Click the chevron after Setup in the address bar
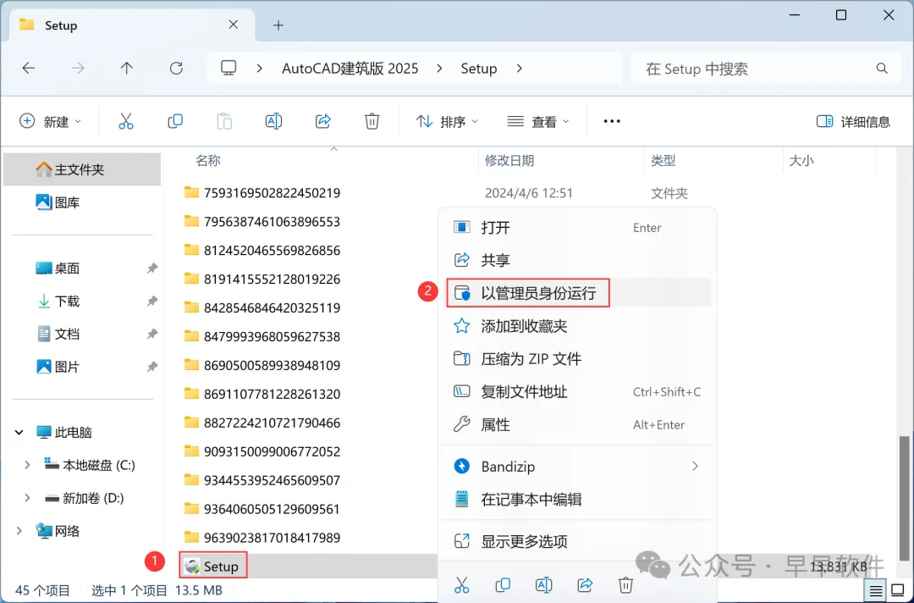 [520, 69]
